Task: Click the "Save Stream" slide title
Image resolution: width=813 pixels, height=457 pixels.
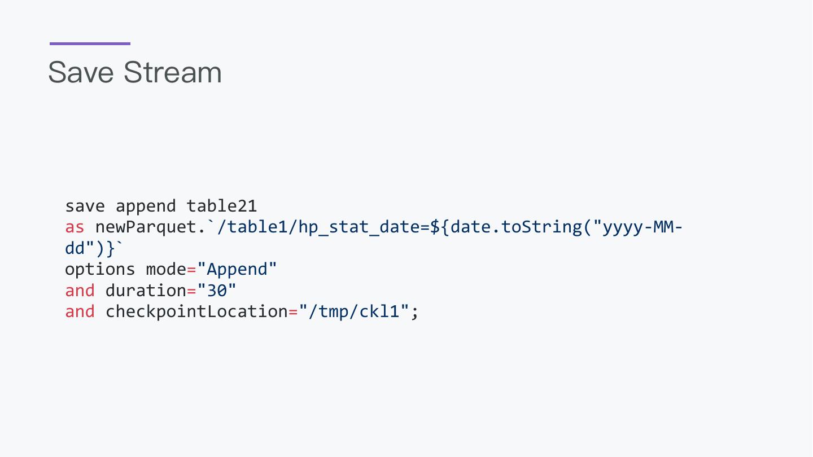Action: pos(135,73)
